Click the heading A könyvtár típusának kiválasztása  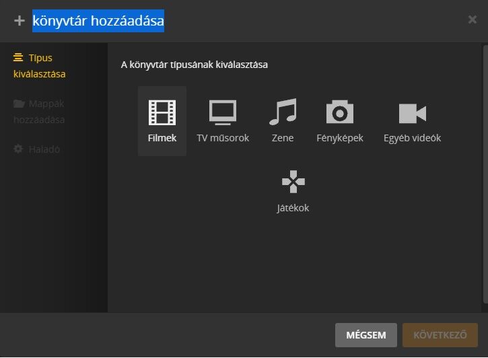[195, 65]
